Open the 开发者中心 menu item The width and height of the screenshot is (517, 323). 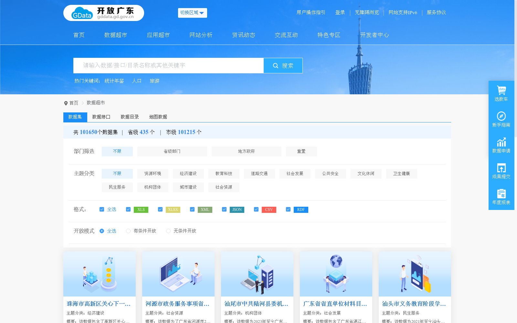click(x=375, y=35)
